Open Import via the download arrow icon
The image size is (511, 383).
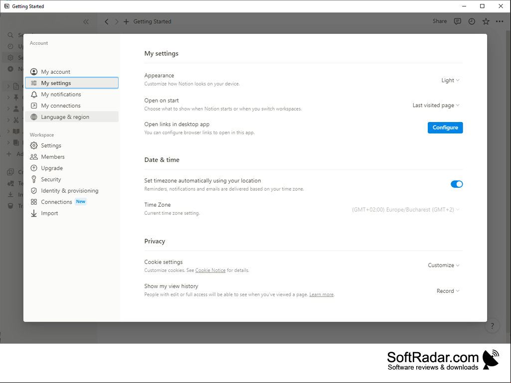point(34,213)
